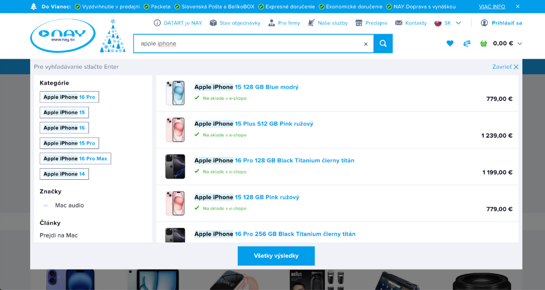
Task: Click the Všetky výsledky button
Action: (x=276, y=256)
